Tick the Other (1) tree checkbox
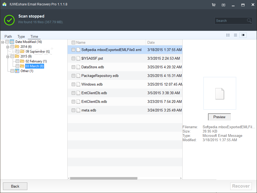 pyautogui.click(x=12, y=71)
